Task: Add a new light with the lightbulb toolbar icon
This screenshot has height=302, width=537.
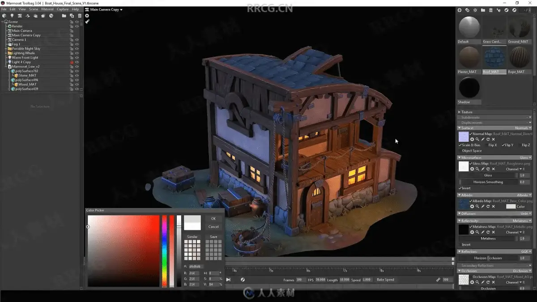Action: [x=12, y=16]
